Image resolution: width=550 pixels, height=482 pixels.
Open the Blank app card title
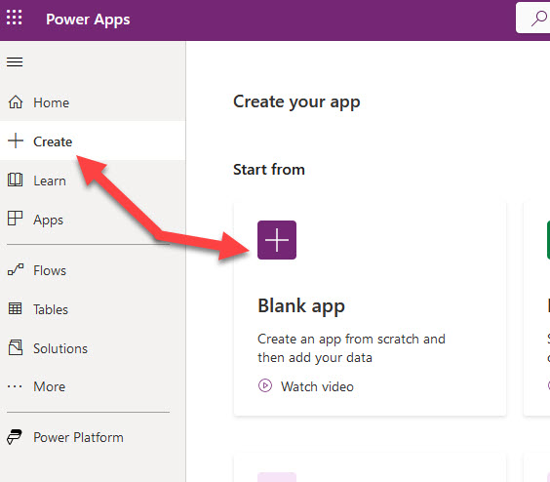click(x=301, y=306)
